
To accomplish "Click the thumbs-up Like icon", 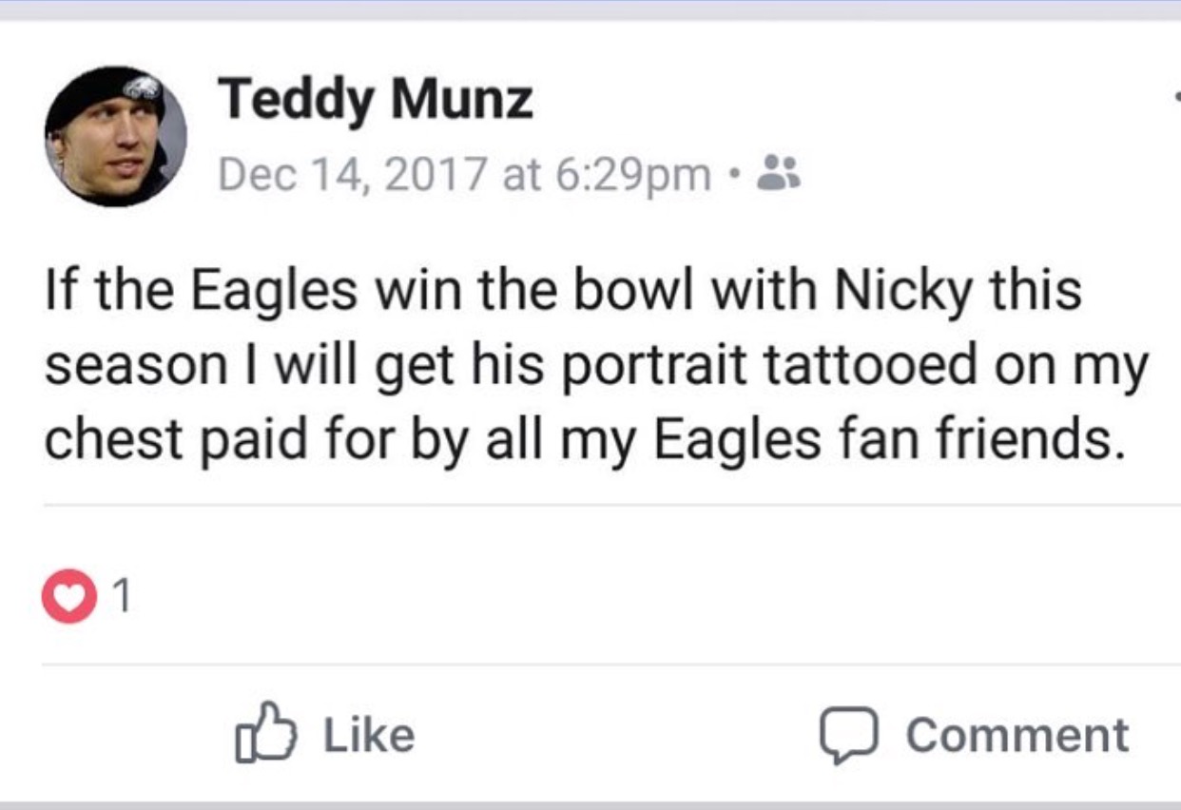I will 265,733.
